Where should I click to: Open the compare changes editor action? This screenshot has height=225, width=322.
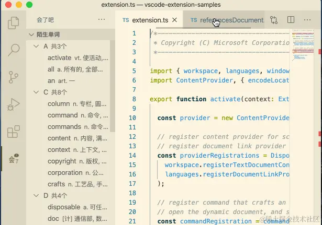click(274, 20)
